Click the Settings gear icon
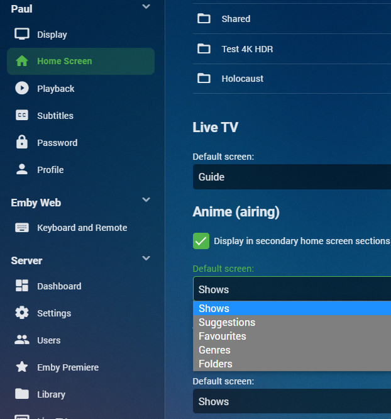391x419 pixels. click(x=22, y=313)
